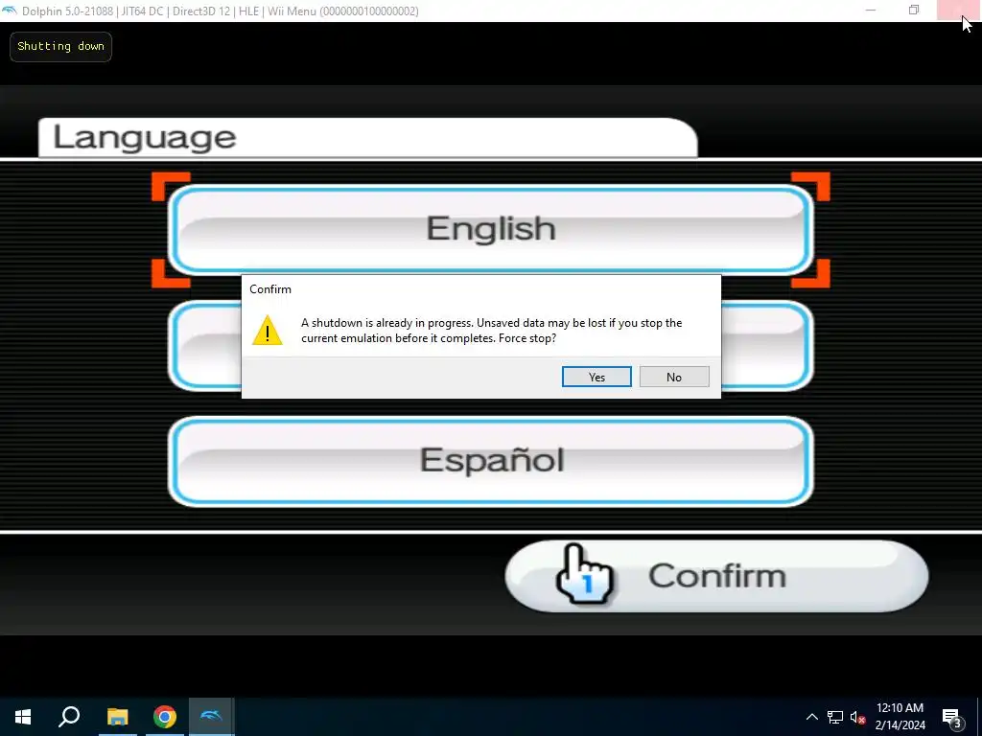Click the Dolphin emulator taskbar icon

[212, 717]
